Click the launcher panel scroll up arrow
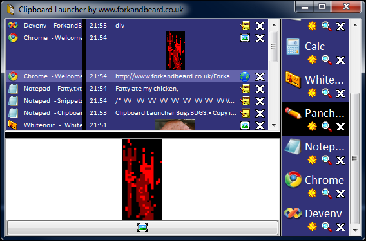The height and width of the screenshot is (241, 366). coord(355,25)
